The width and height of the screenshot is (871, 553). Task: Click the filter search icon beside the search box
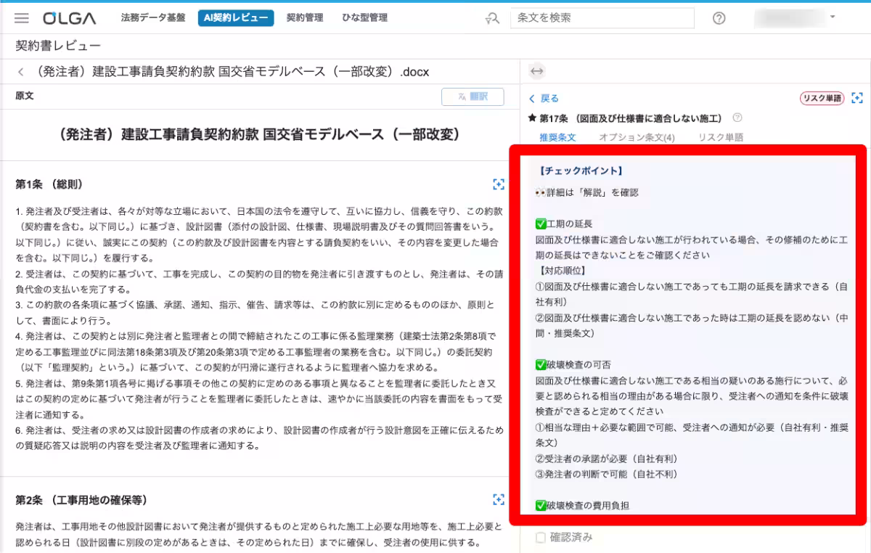pos(492,18)
